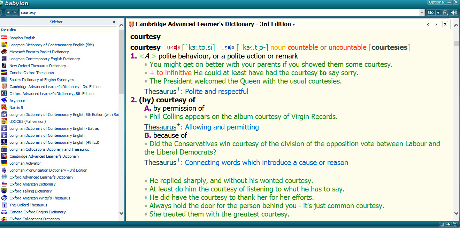Open the dropdown arrow next to Go
460x228 pixels.
click(438, 13)
